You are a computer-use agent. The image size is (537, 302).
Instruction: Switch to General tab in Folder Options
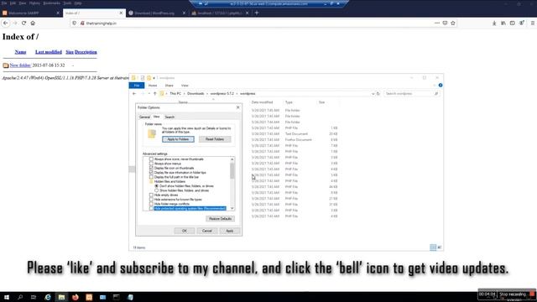tap(144, 117)
